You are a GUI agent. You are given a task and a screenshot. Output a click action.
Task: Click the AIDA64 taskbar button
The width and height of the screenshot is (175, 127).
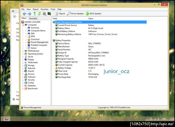[6, 119]
